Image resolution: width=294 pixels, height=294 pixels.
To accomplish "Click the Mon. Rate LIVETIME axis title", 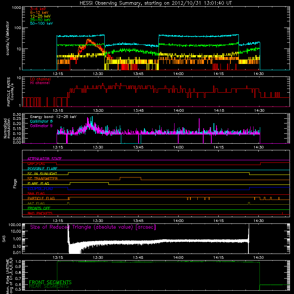I will point(9,276).
